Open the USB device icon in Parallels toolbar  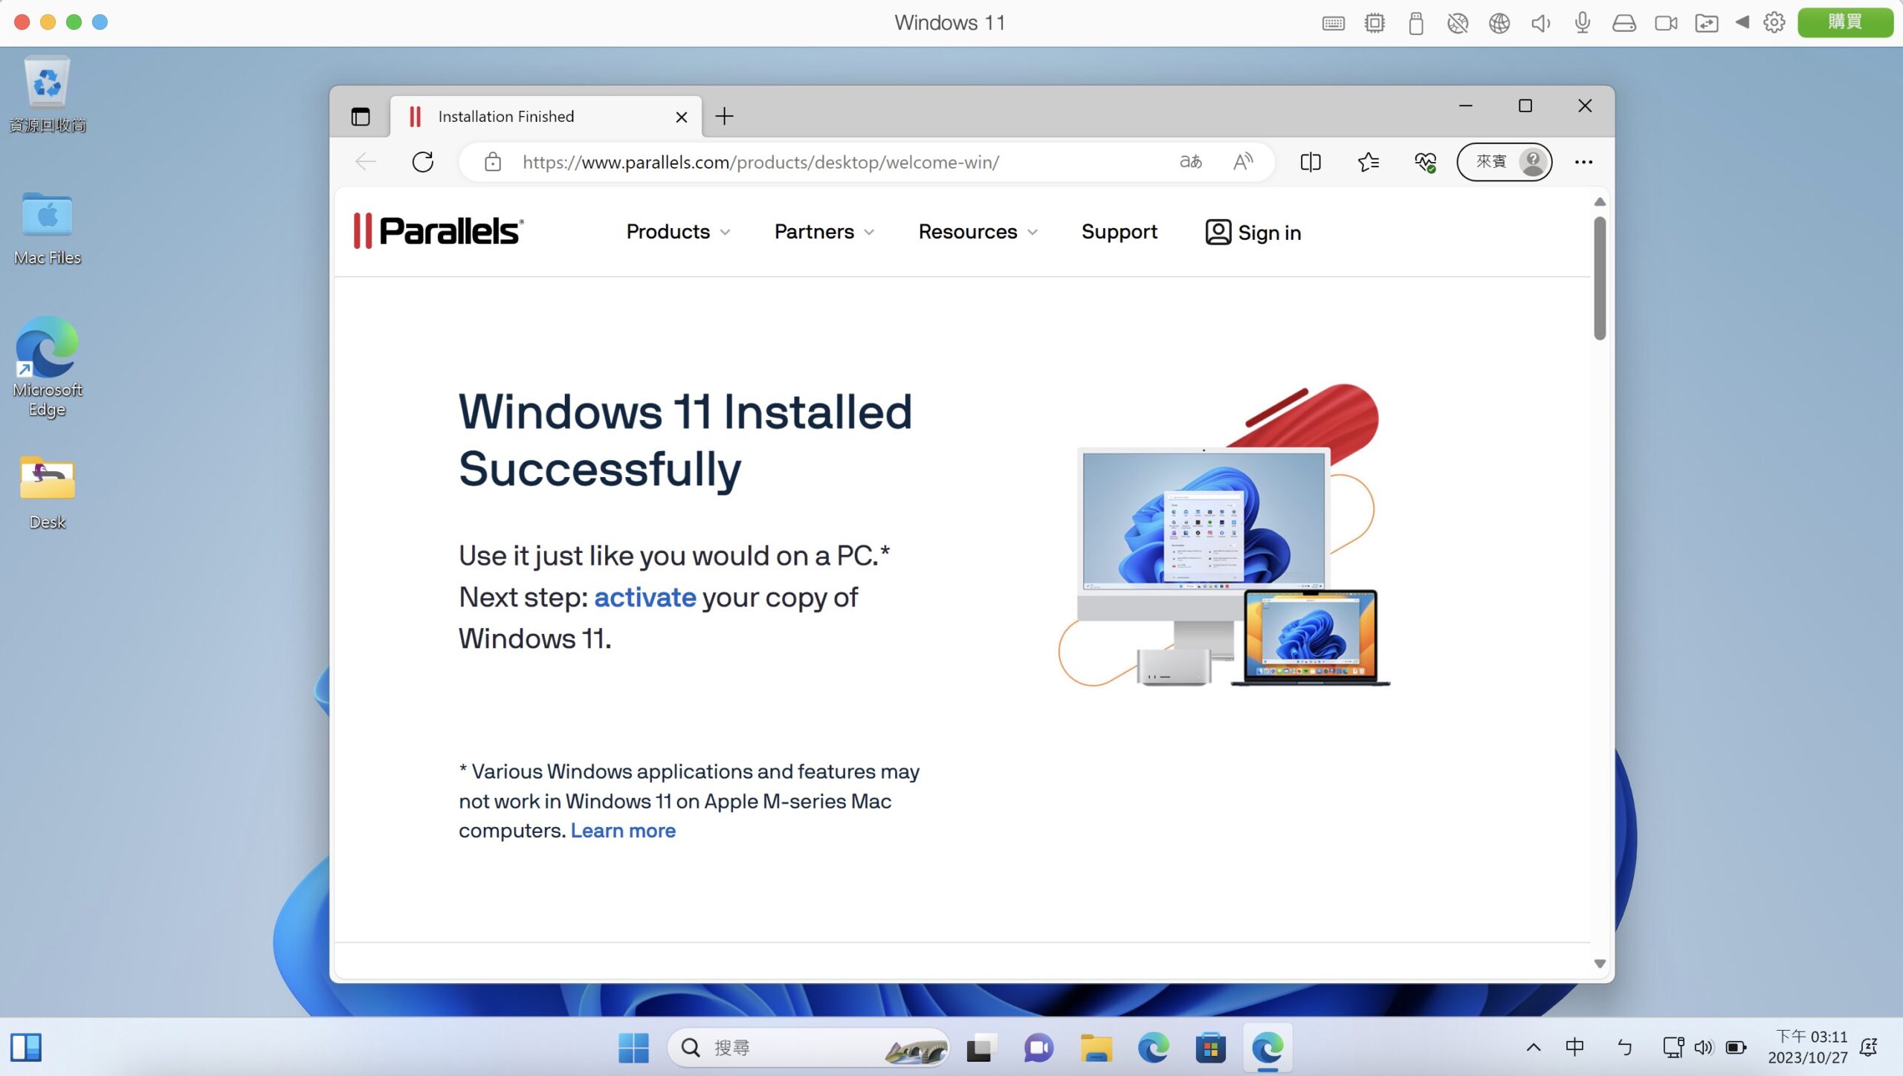point(1416,23)
